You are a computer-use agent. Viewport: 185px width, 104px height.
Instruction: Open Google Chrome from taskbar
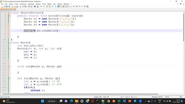[x=108, y=101]
